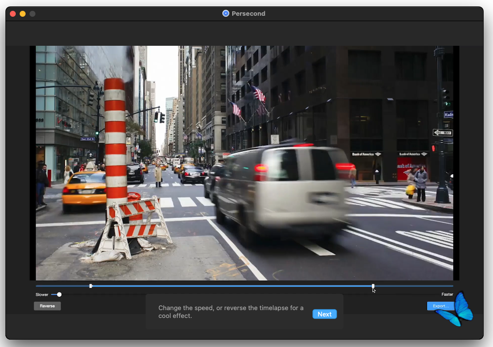Open the Export dialog

coord(440,306)
